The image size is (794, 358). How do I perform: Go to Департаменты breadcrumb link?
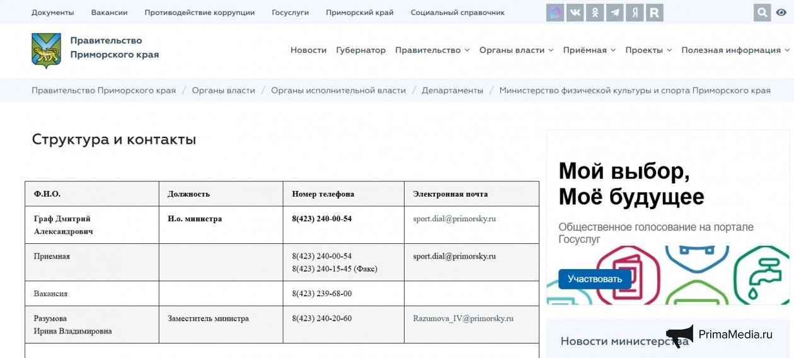pos(452,90)
